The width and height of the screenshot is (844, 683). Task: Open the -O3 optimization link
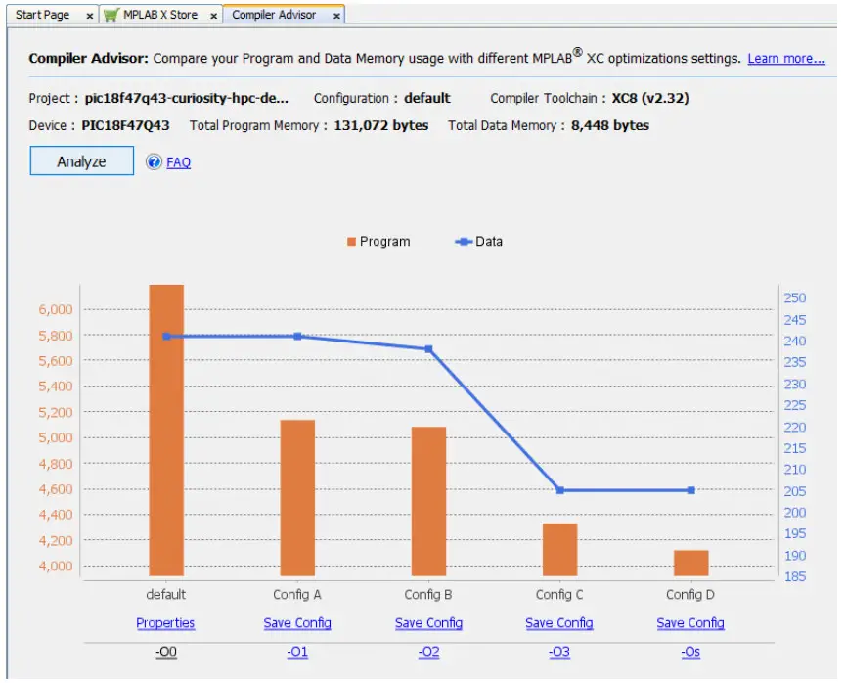click(559, 652)
